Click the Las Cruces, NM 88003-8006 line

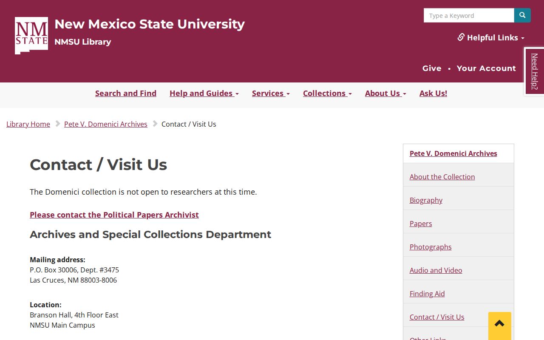[73, 280]
